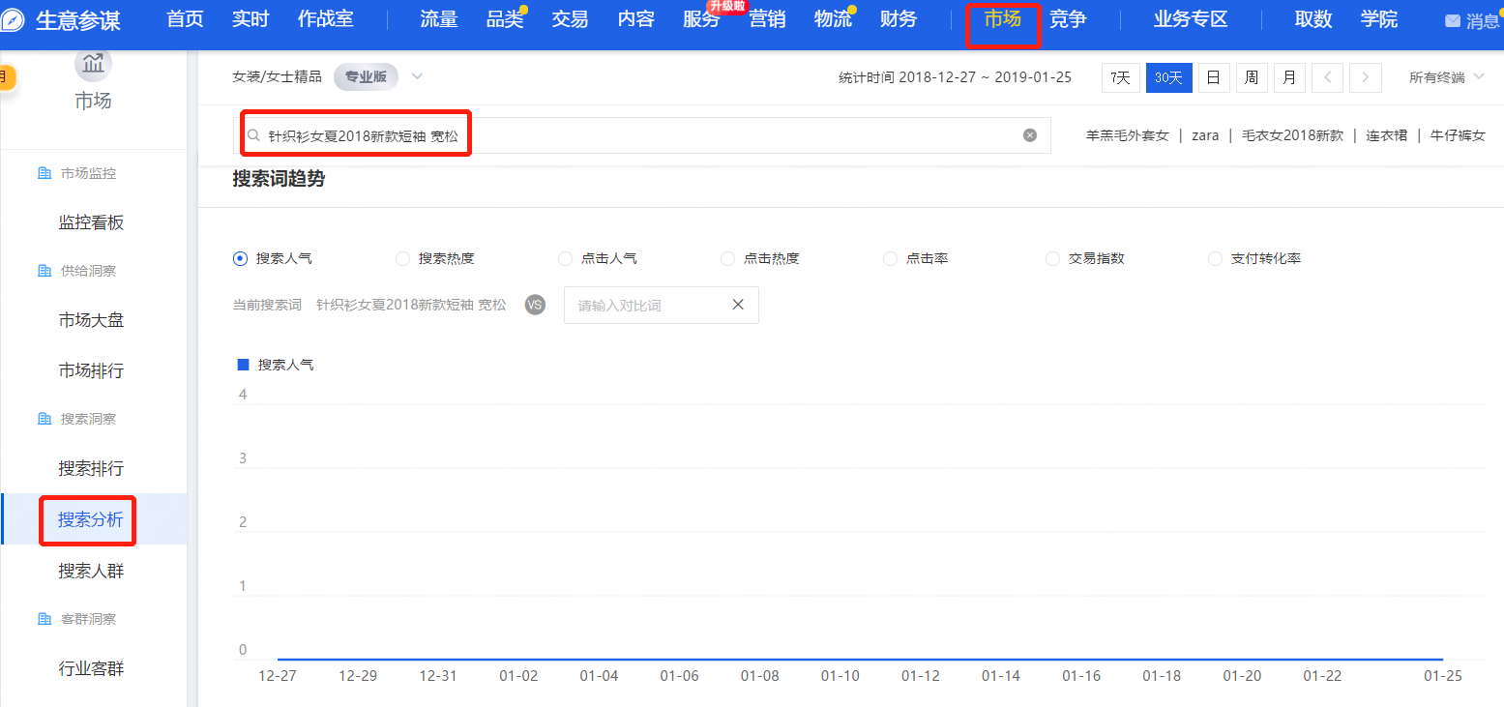Viewport: 1504px width, 707px height.
Task: Select the 搜索热度 radio button
Action: pyautogui.click(x=402, y=258)
